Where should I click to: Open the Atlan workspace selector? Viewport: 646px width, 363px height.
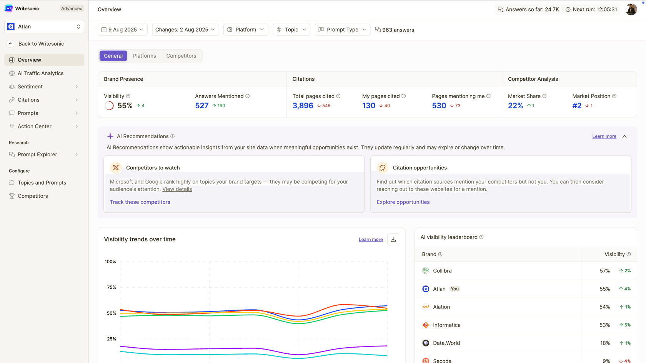coord(44,27)
